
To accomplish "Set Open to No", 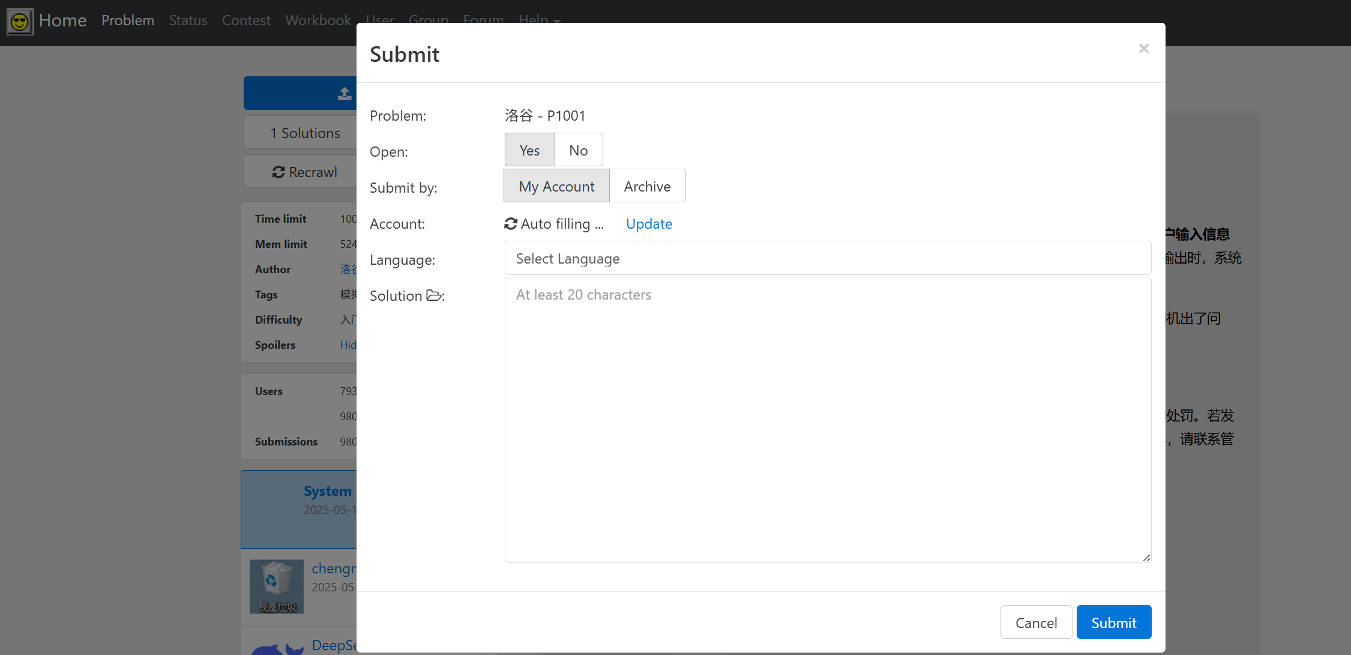I will pos(578,150).
